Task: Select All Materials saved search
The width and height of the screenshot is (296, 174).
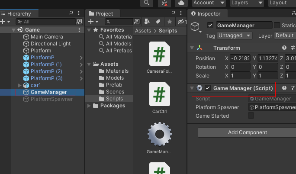Action: 119,37
